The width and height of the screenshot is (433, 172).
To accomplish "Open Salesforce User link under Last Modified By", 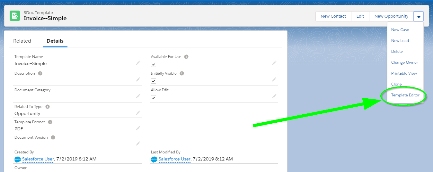I will coord(174,159).
